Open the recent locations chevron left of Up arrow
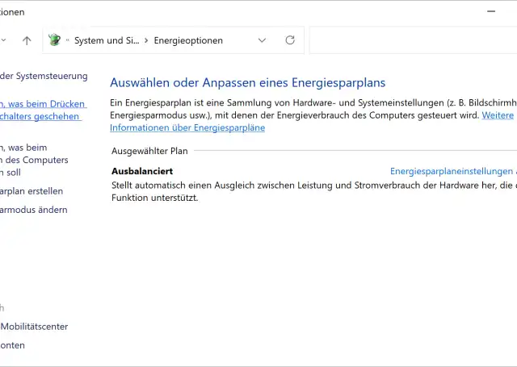 (x=3, y=40)
